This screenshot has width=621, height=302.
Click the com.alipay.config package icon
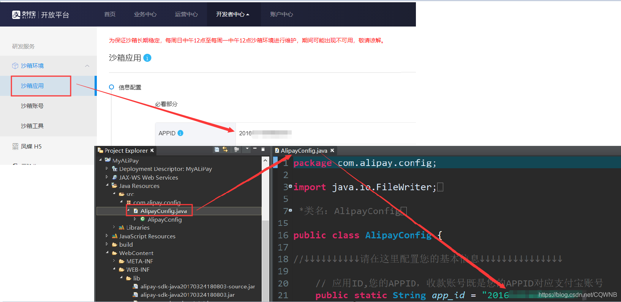pos(129,203)
